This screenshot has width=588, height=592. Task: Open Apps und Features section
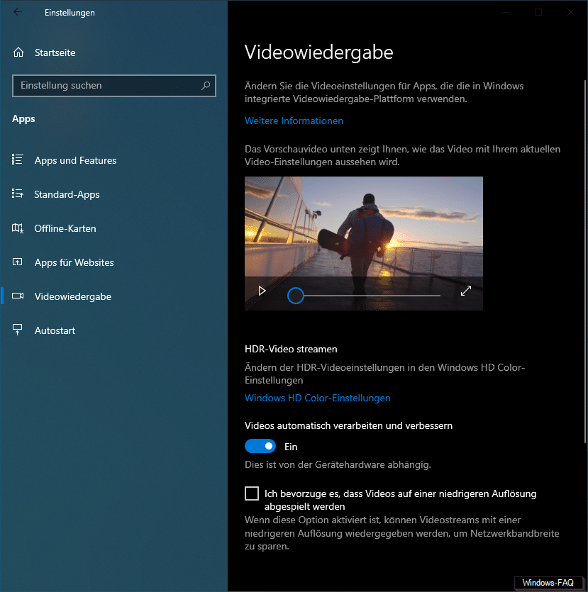tap(113, 160)
